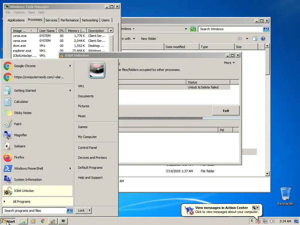Expand Windows PowerShell jump list arrow
Viewport: 300px width, 225px height.
[70, 168]
